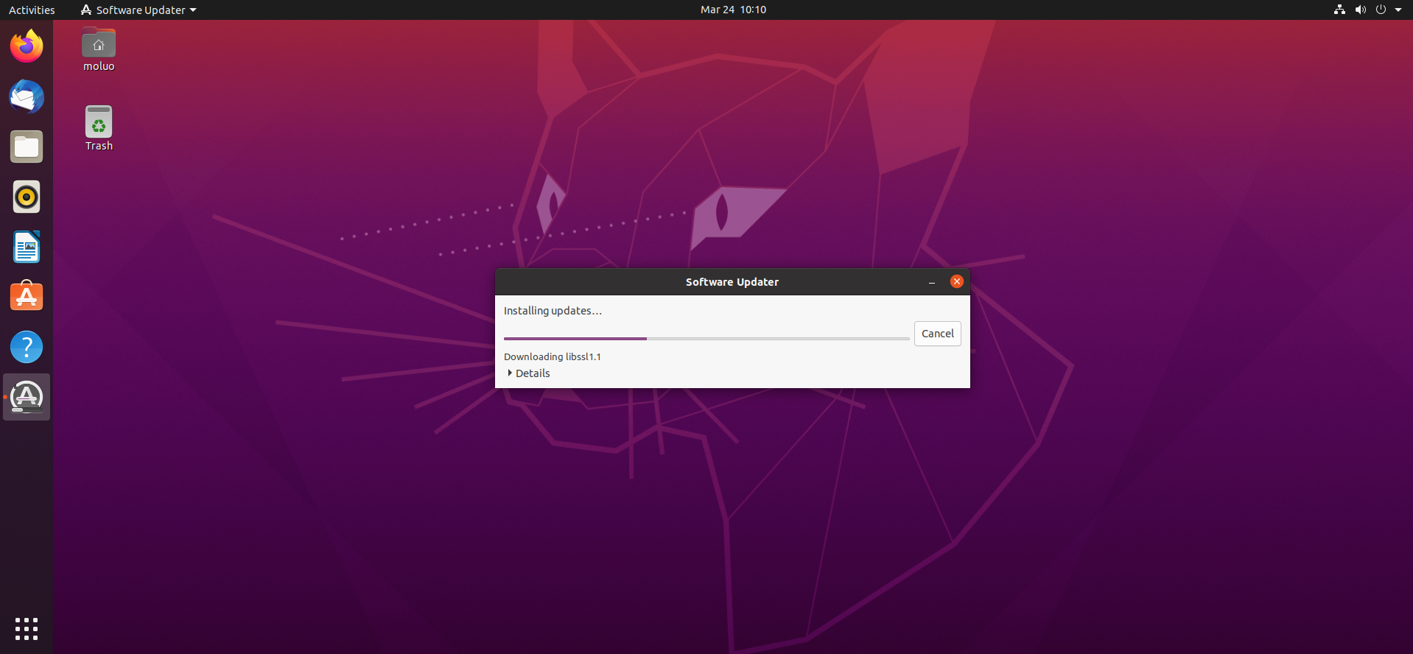This screenshot has height=654, width=1413.
Task: Open system menu dropdown arrow
Action: [1398, 10]
